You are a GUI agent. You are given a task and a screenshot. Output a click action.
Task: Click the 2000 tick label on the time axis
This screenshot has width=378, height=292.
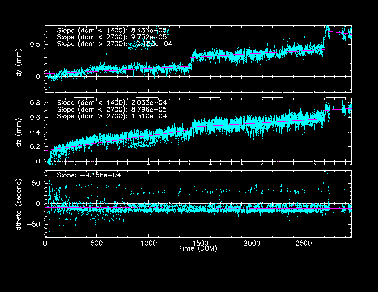tap(252, 243)
